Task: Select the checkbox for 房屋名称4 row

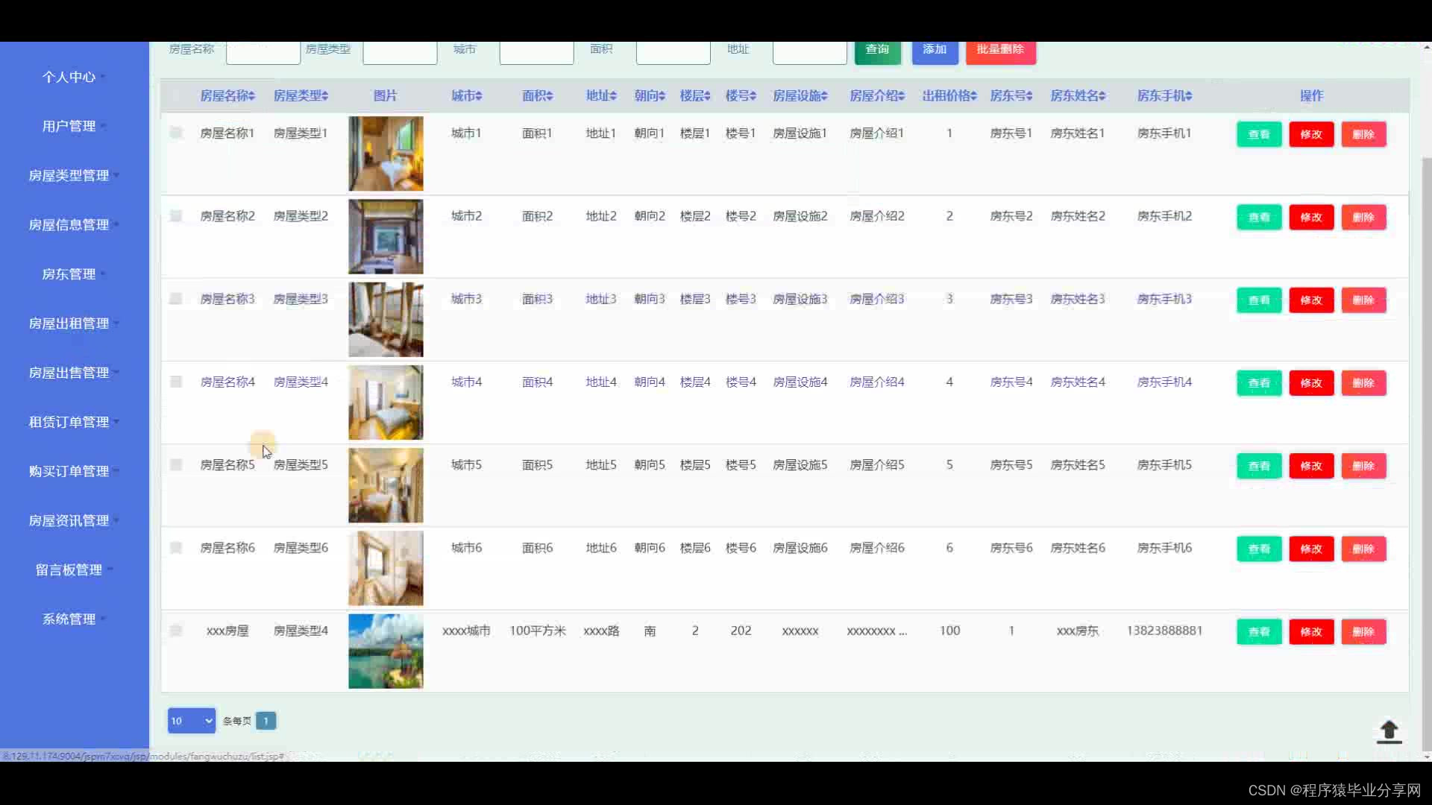Action: (x=176, y=382)
